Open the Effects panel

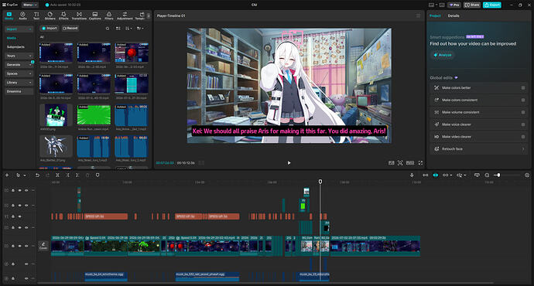click(63, 15)
